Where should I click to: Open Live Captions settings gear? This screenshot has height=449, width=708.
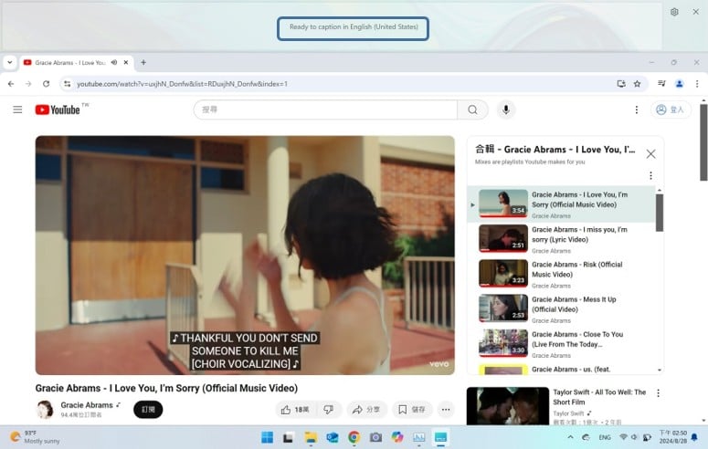pos(674,12)
